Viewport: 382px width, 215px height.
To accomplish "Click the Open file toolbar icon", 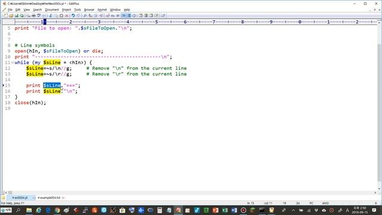I will point(11,16).
